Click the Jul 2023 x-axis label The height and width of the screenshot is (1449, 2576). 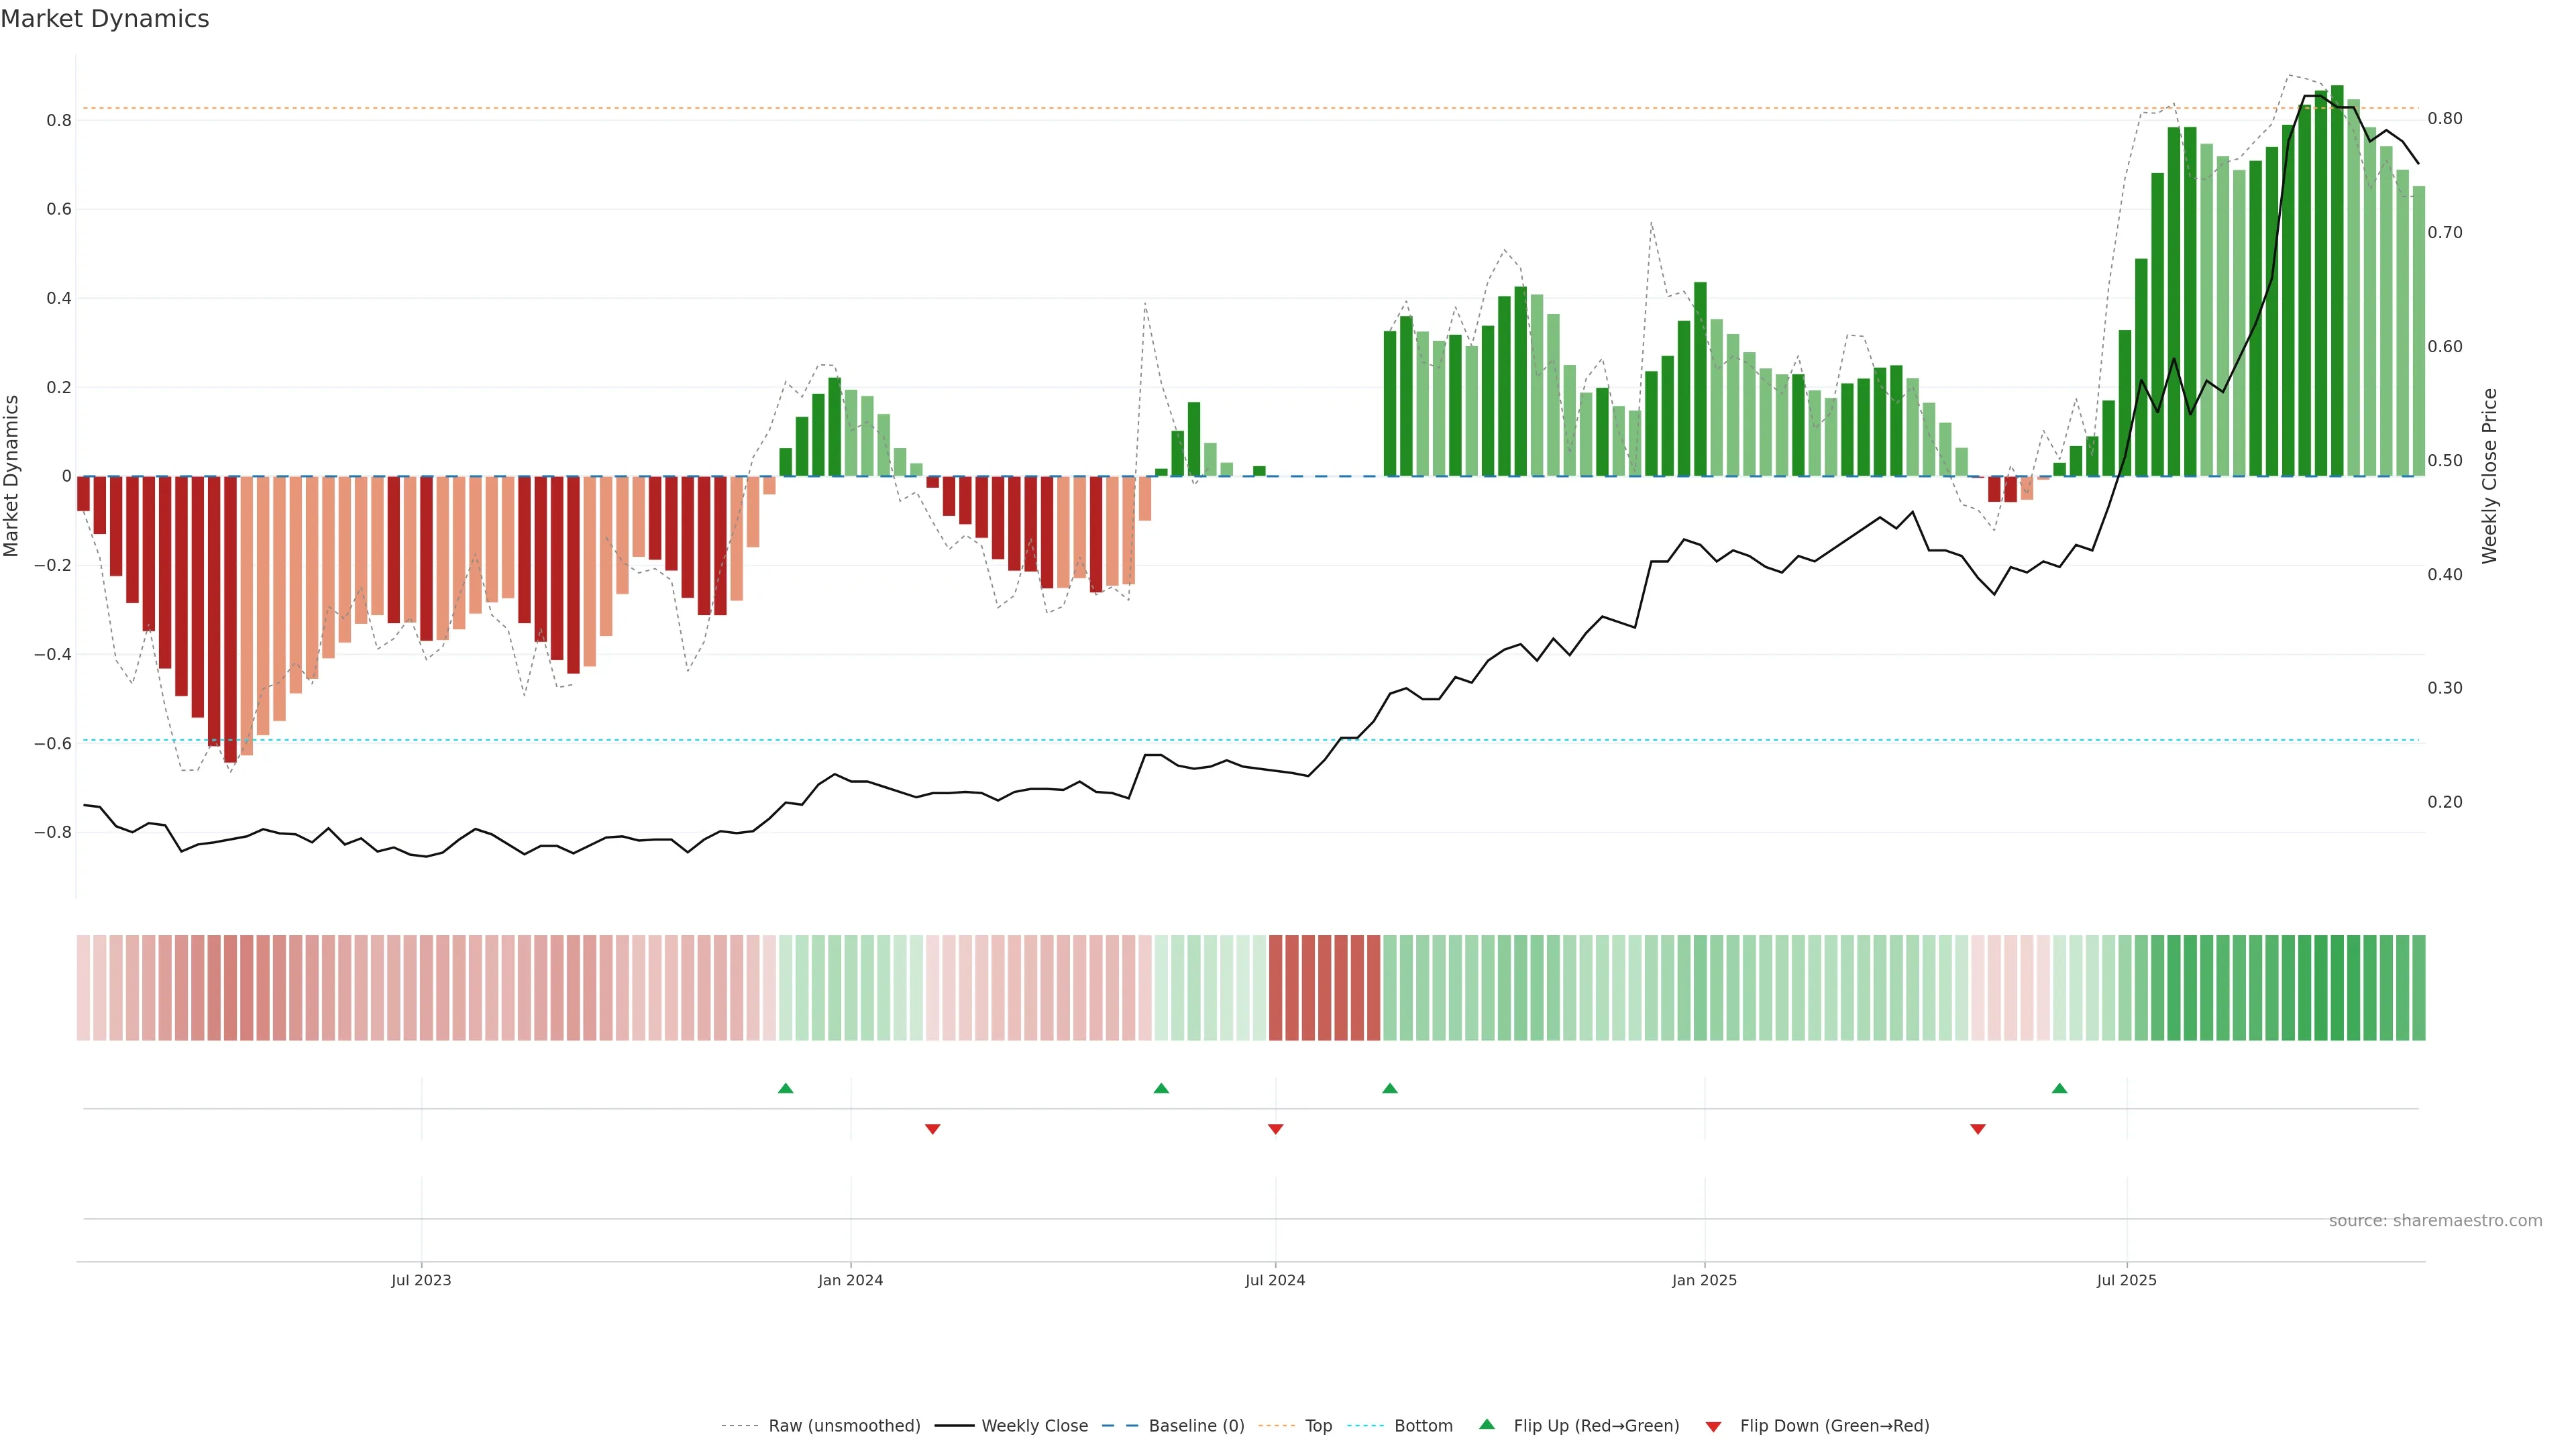[421, 1280]
